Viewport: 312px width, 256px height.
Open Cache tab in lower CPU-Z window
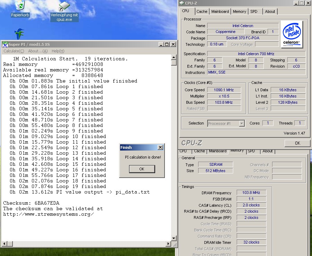click(199, 151)
